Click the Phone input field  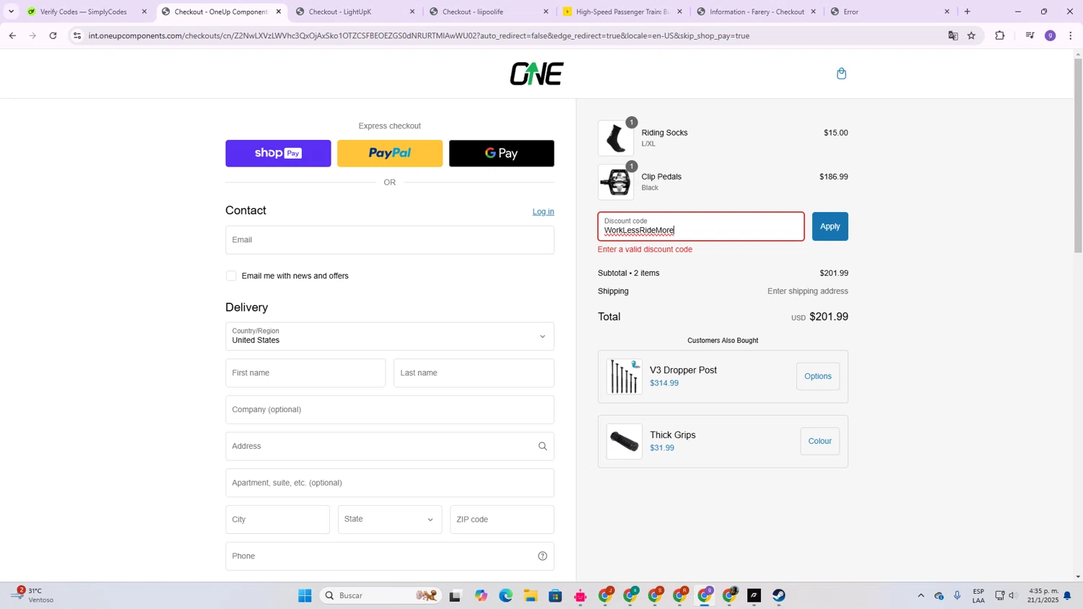390,556
